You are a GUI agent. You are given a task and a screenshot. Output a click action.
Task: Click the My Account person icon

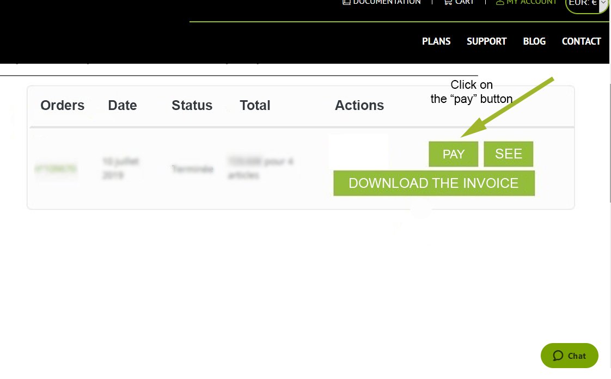(500, 2)
